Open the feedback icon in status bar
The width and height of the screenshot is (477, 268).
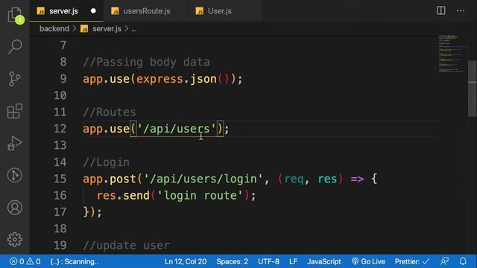click(x=444, y=261)
